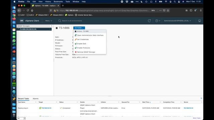The width and height of the screenshot is (214, 120).
Task: Click the blue ACTIONS dropdown button
Action: [79, 28]
